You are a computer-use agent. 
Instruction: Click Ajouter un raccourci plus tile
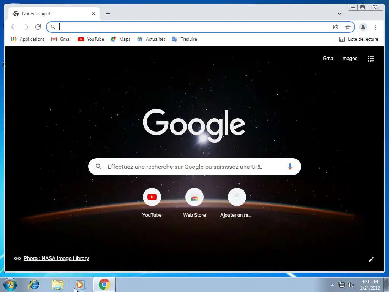click(237, 203)
